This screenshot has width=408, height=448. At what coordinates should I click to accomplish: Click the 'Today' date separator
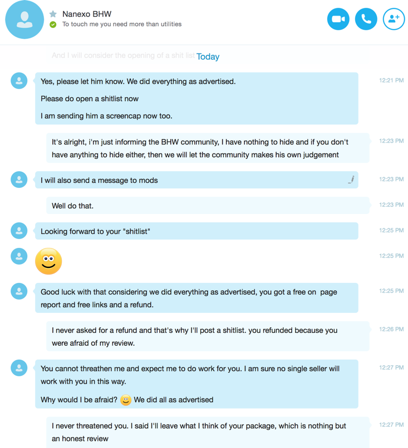(208, 57)
